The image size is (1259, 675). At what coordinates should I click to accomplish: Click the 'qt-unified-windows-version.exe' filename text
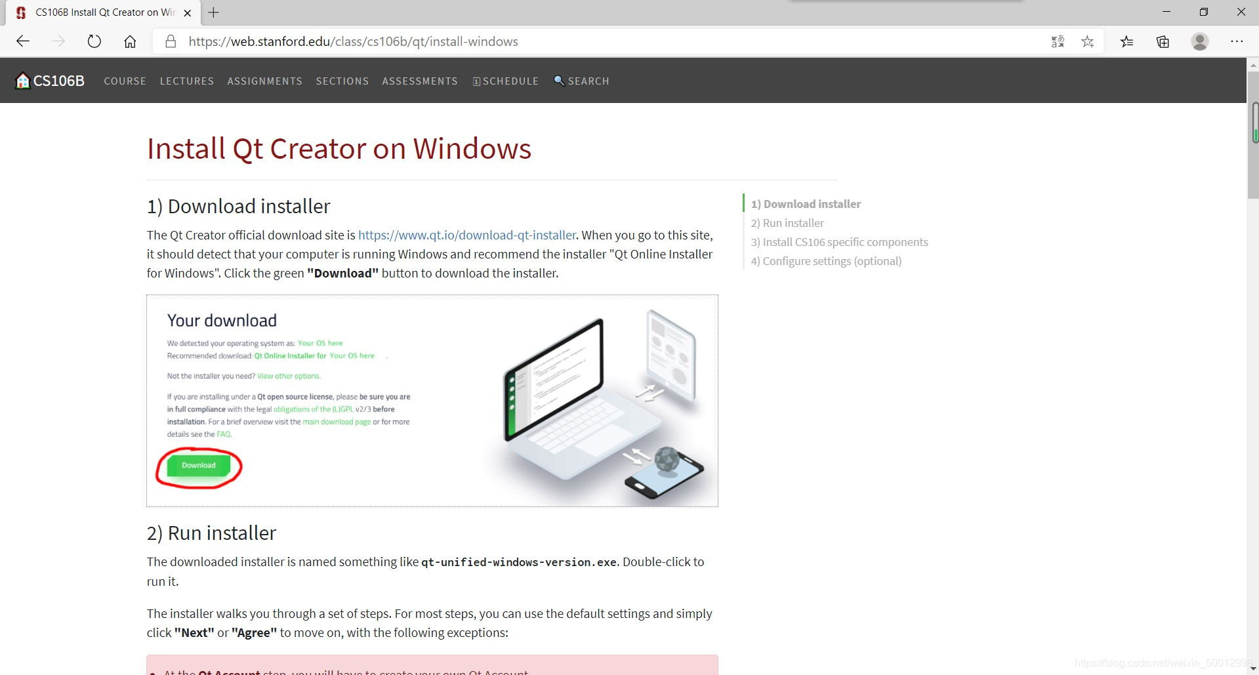tap(518, 562)
